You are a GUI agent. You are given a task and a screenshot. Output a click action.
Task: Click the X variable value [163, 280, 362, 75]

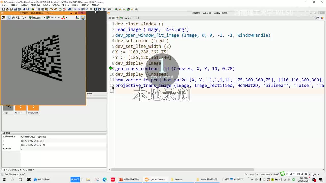click(32, 141)
